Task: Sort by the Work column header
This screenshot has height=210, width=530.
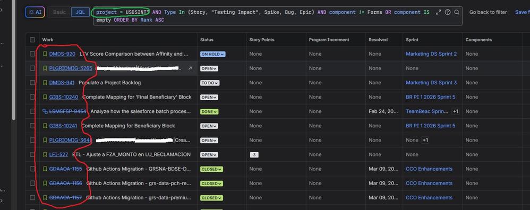Action: coord(48,40)
